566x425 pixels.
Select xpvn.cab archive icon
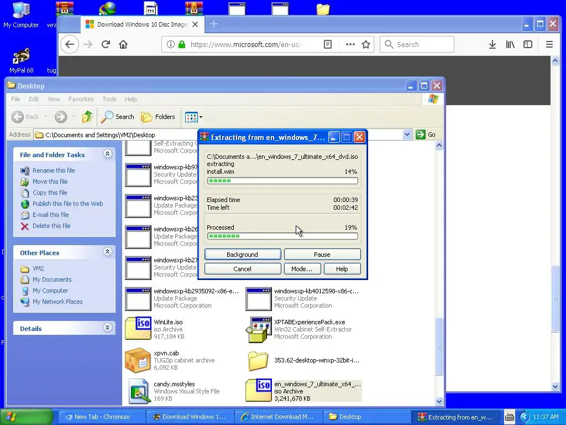(x=138, y=360)
